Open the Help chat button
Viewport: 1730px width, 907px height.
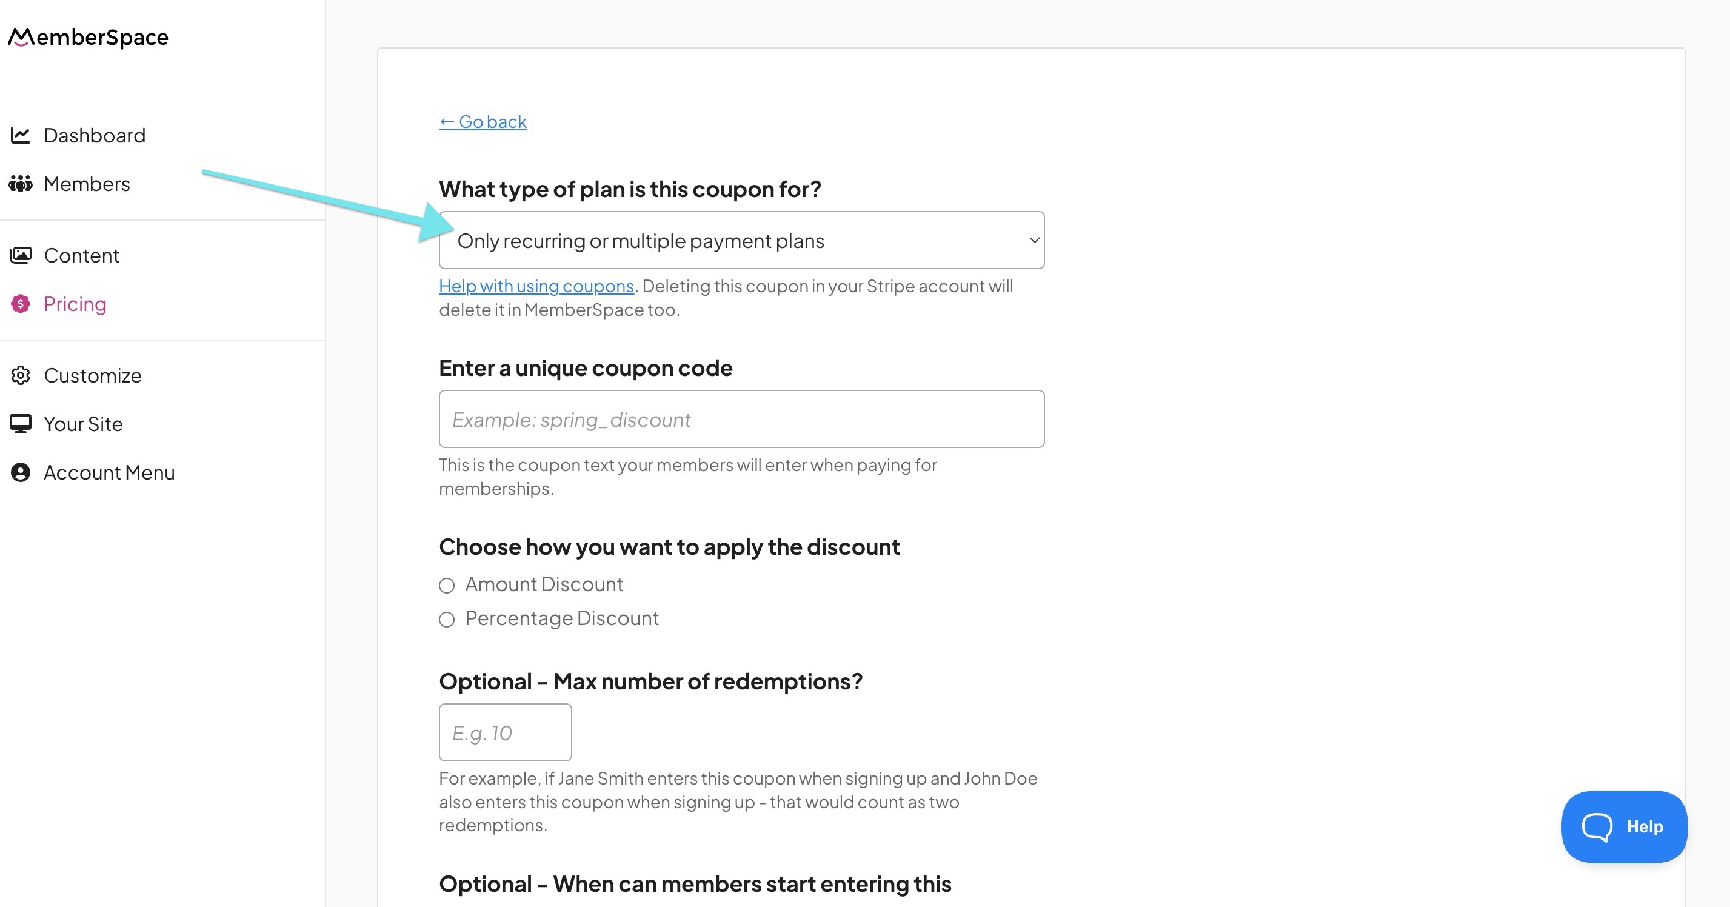tap(1624, 826)
